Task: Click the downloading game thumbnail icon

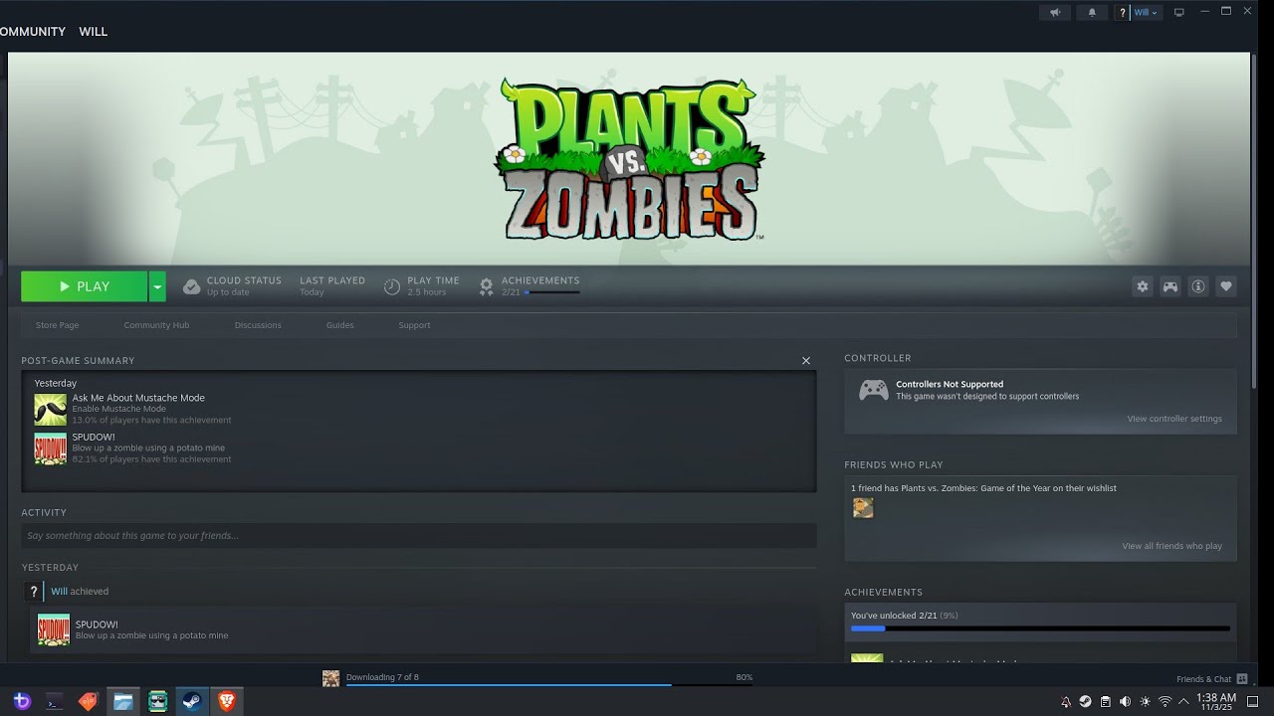Action: [331, 678]
